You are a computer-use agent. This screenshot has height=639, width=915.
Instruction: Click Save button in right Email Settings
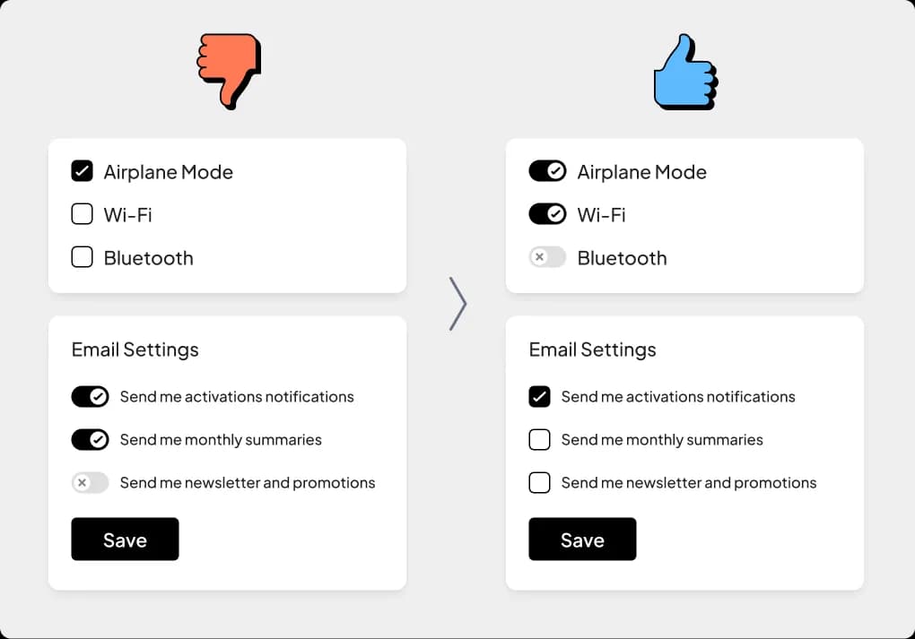coord(582,540)
